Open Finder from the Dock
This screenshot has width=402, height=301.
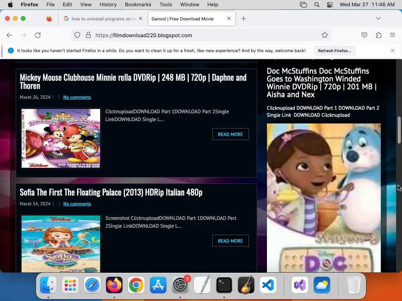(48, 285)
